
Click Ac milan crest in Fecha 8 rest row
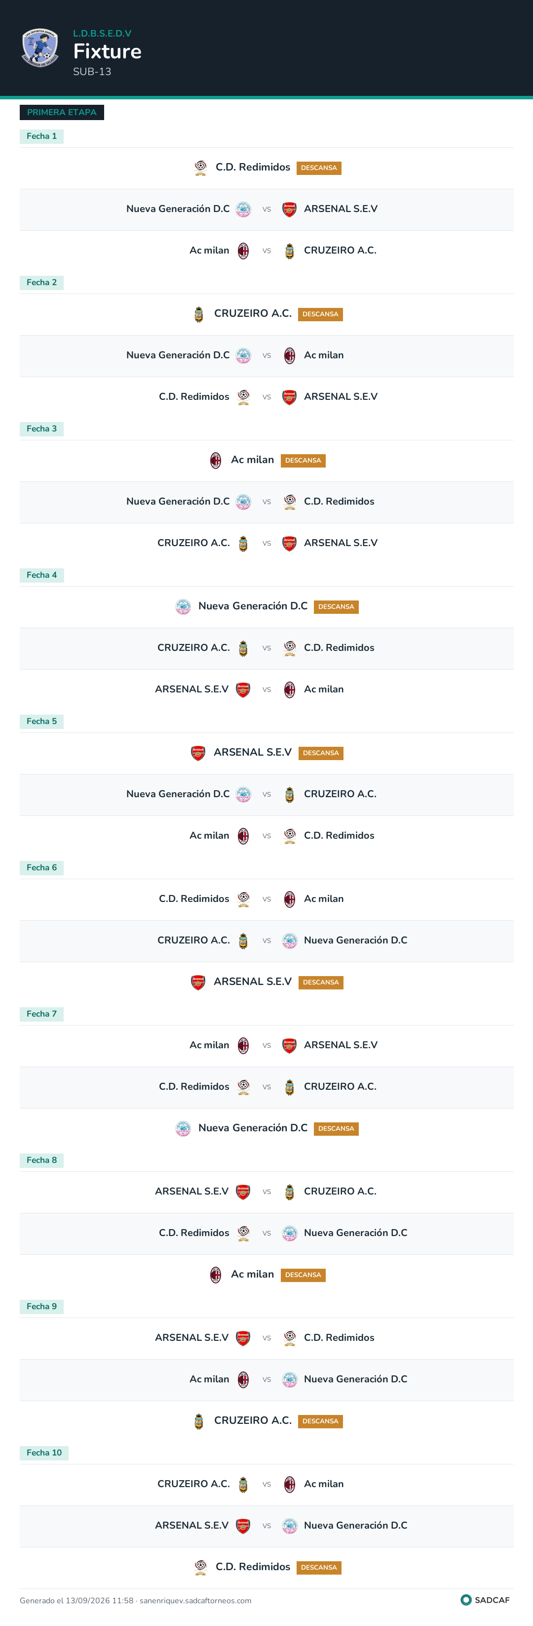(x=216, y=1275)
